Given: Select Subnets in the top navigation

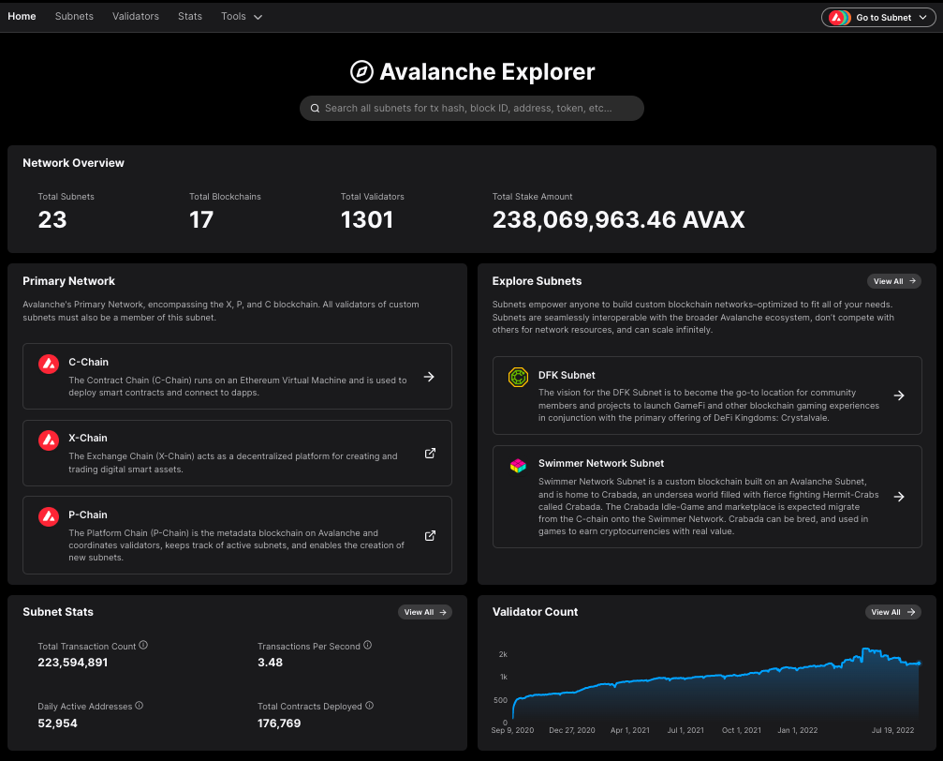Looking at the screenshot, I should [74, 16].
